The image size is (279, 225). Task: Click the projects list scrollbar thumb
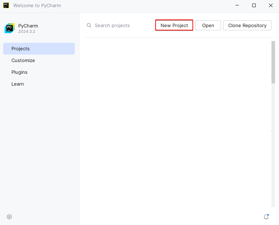click(x=273, y=62)
